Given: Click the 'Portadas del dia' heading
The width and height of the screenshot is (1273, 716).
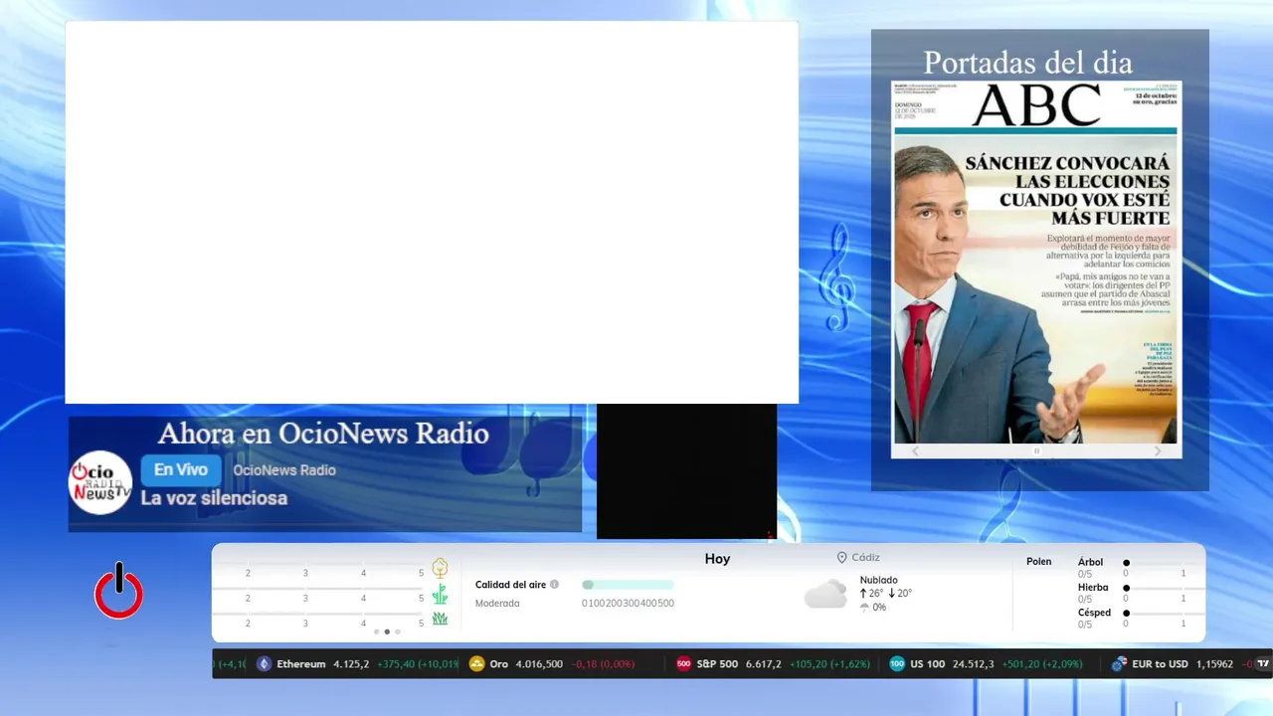Looking at the screenshot, I should 1027,63.
